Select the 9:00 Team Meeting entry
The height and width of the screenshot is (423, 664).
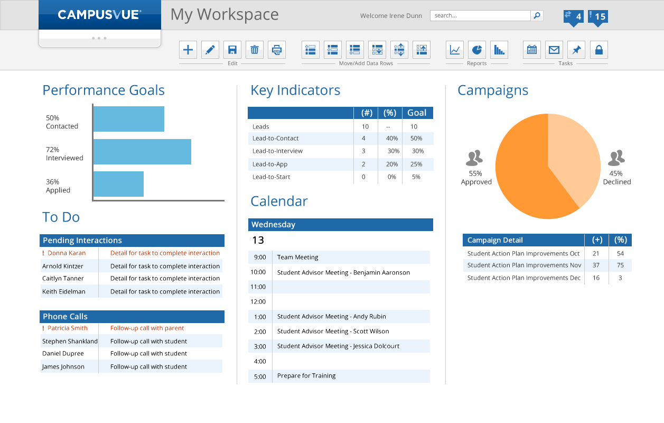pyautogui.click(x=298, y=258)
